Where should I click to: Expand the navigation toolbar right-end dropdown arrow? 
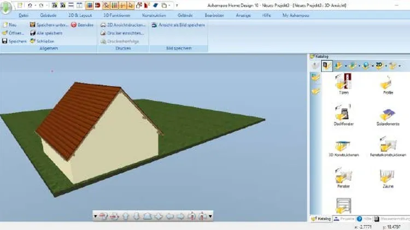click(210, 216)
